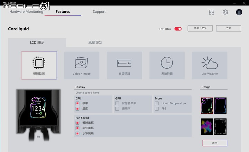
Task: Click the CPU group label
Action: (x=78, y=98)
